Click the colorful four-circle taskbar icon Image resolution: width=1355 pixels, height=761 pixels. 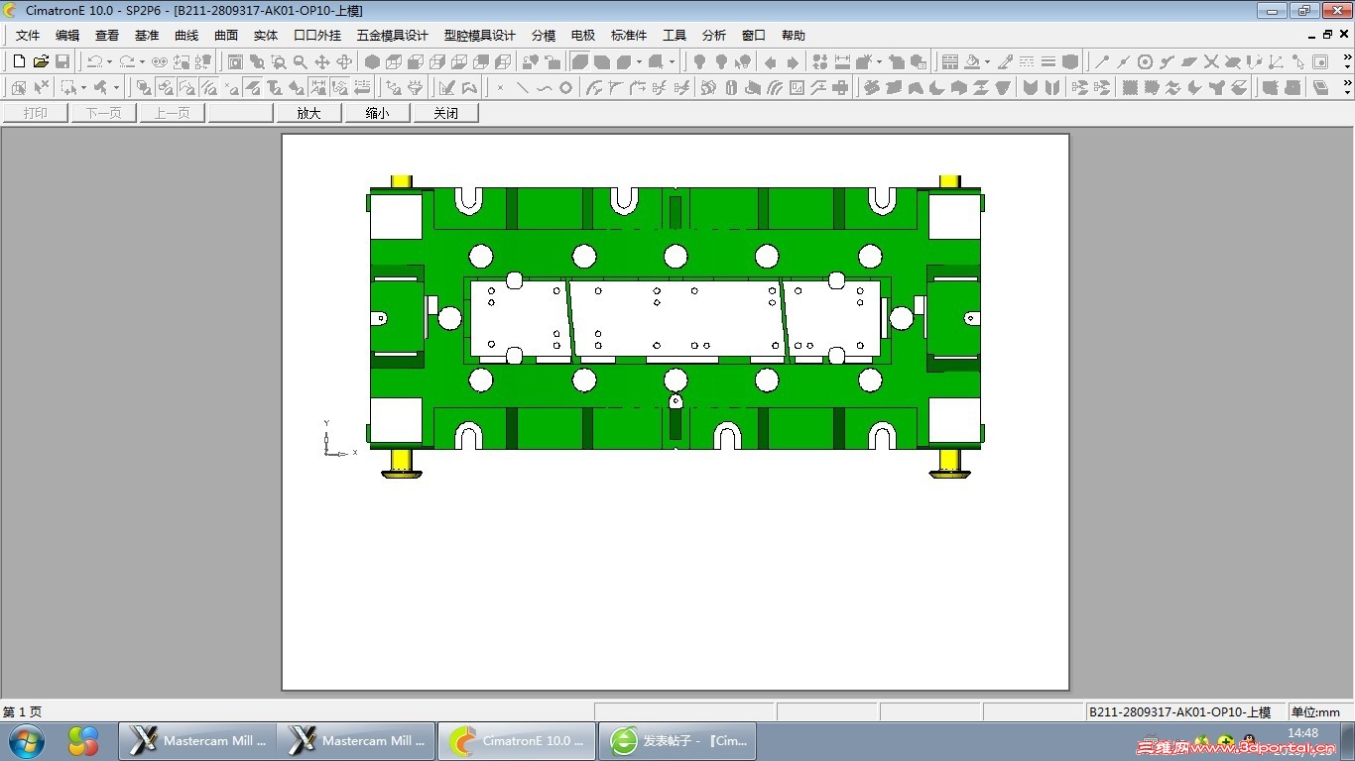83,741
